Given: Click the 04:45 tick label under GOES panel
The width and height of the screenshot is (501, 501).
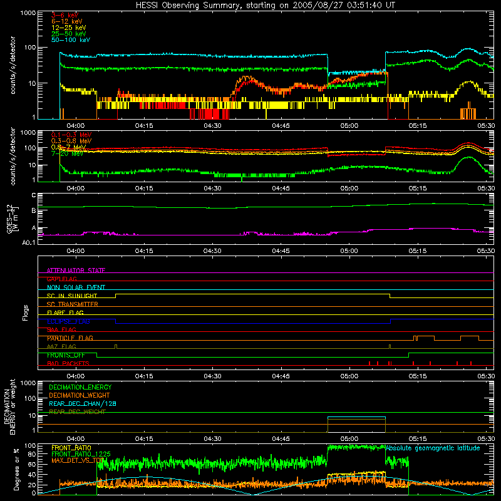Looking at the screenshot, I should point(281,251).
